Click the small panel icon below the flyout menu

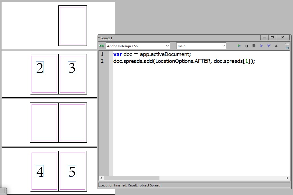tap(287, 48)
